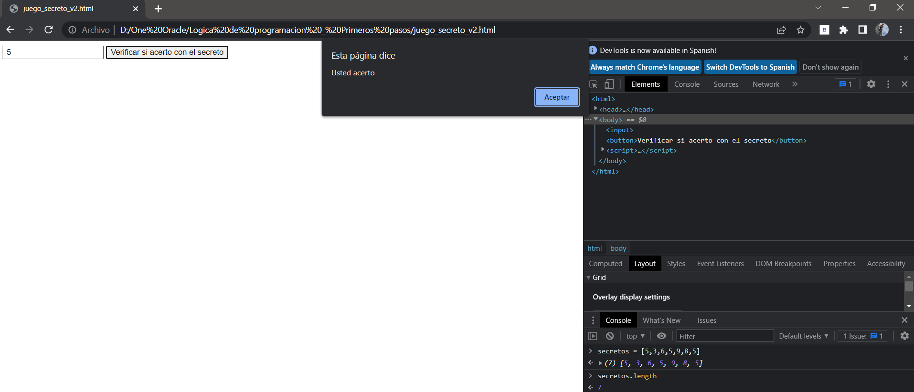Viewport: 914px width, 392px height.
Task: Toggle the console sidebar icon
Action: coord(593,336)
